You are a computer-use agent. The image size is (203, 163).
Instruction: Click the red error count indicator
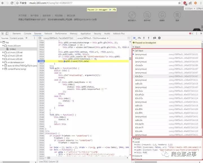pyautogui.click(x=191, y=33)
